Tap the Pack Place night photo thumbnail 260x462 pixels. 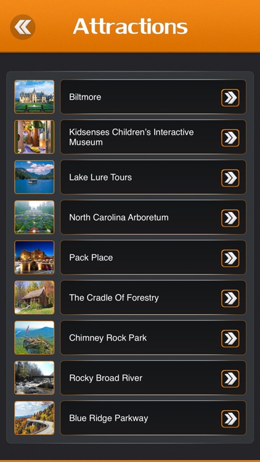[x=35, y=257]
